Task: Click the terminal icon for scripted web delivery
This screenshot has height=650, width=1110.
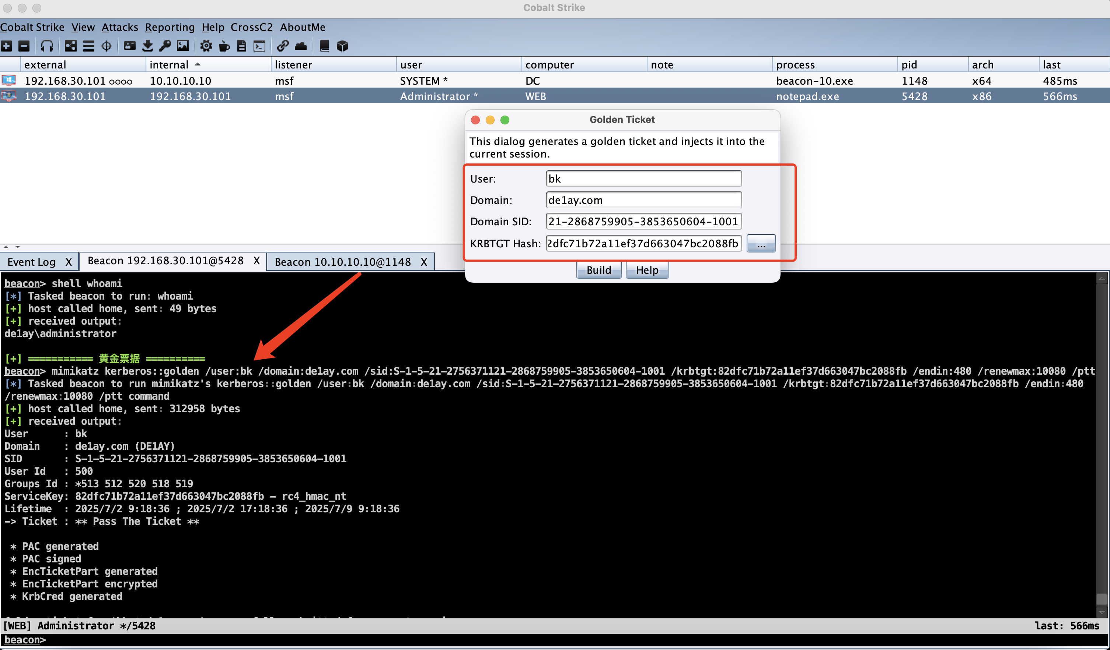Action: tap(259, 46)
